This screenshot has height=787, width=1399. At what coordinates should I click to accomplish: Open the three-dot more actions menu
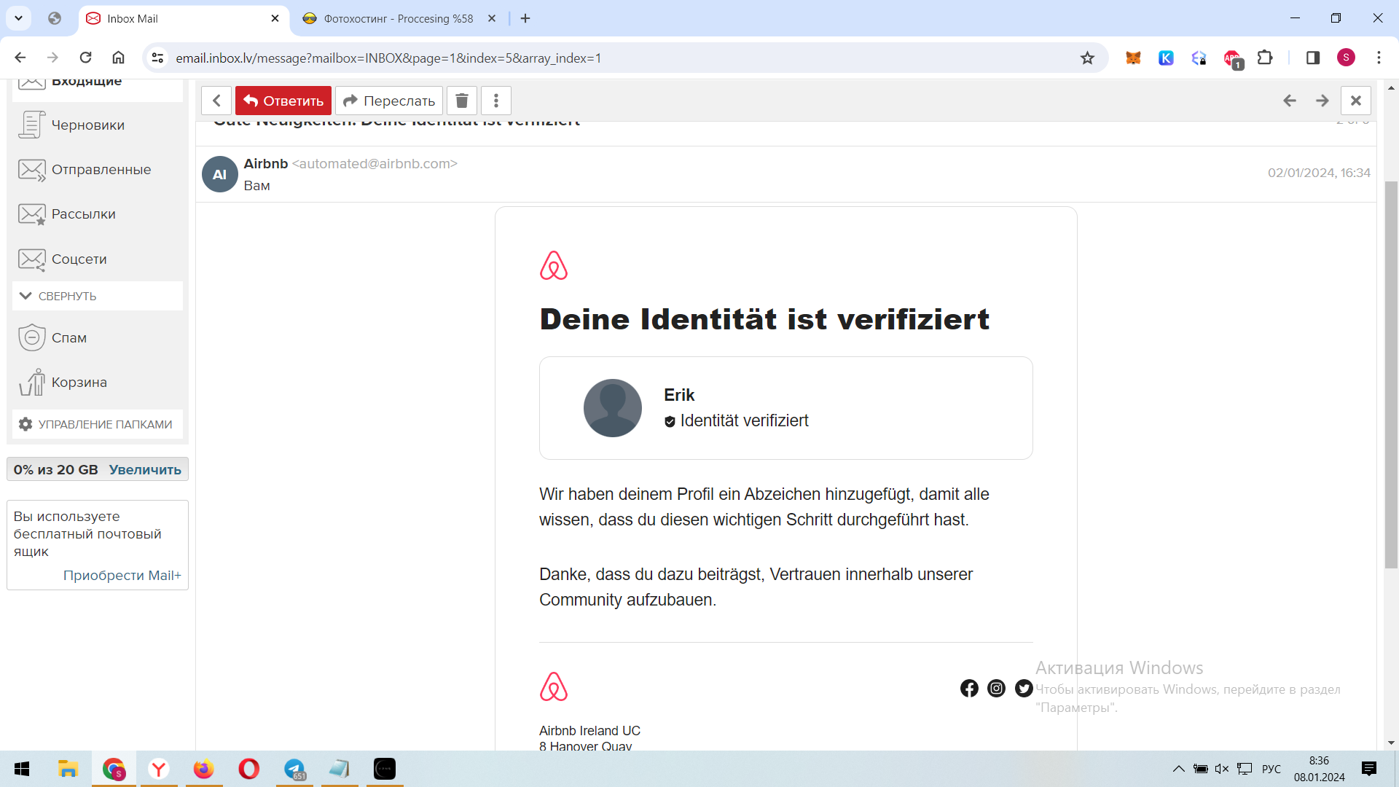tap(496, 101)
